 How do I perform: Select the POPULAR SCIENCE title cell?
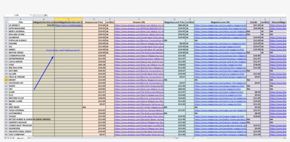21,40
